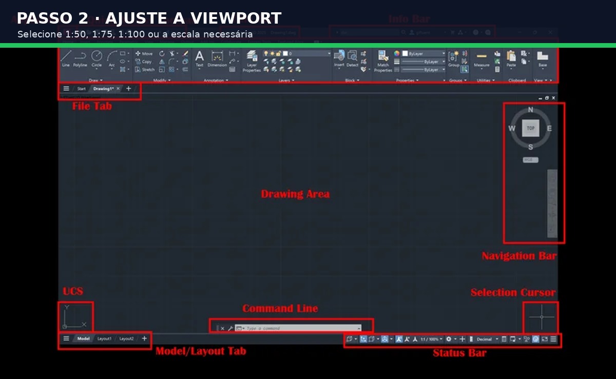Close the Drawing1 tab
This screenshot has width=616, height=379.
click(118, 88)
